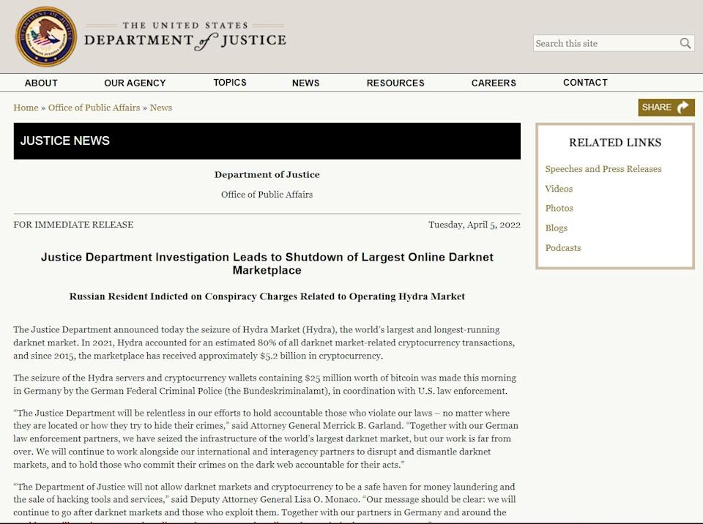
Task: Open Office of Public Affairs breadcrumb
Action: pyautogui.click(x=94, y=108)
